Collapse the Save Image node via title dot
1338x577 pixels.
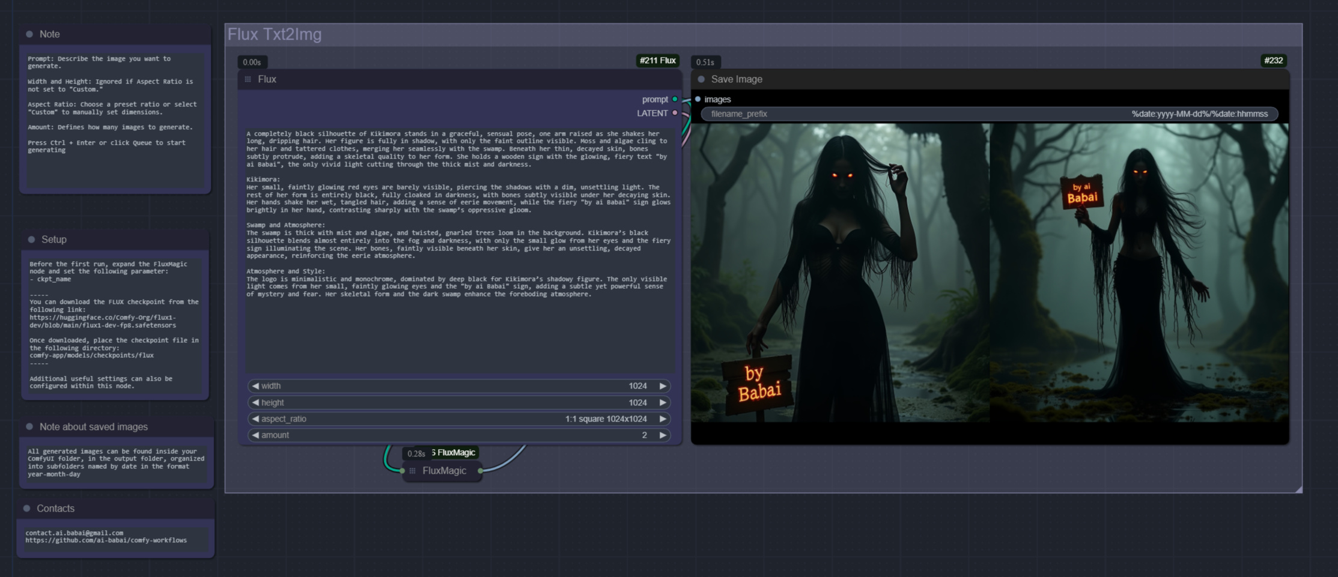pyautogui.click(x=701, y=79)
